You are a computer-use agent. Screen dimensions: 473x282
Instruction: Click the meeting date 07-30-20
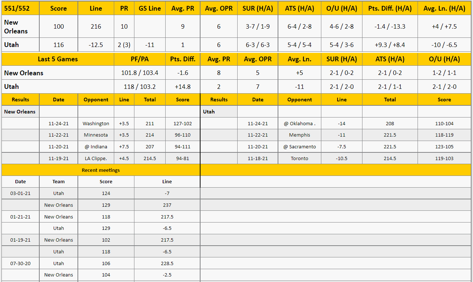[x=21, y=263]
